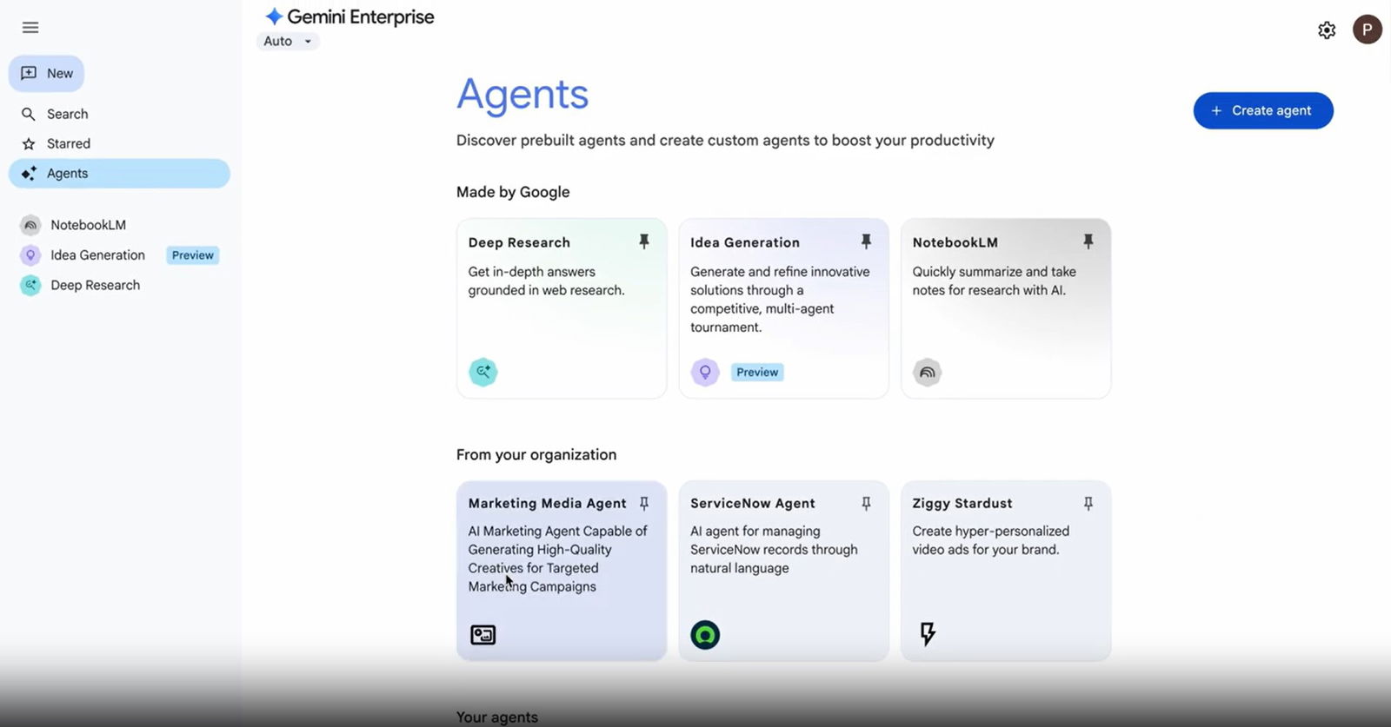Click the Deep Research icon in sidebar

pyautogui.click(x=30, y=285)
